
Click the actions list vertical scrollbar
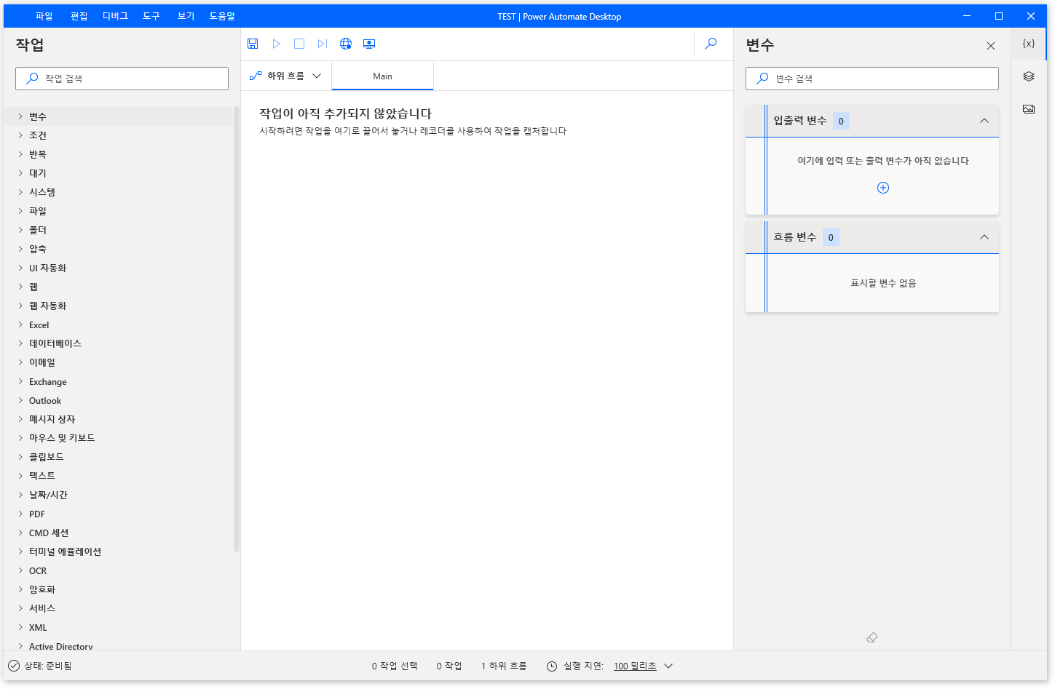tap(236, 330)
